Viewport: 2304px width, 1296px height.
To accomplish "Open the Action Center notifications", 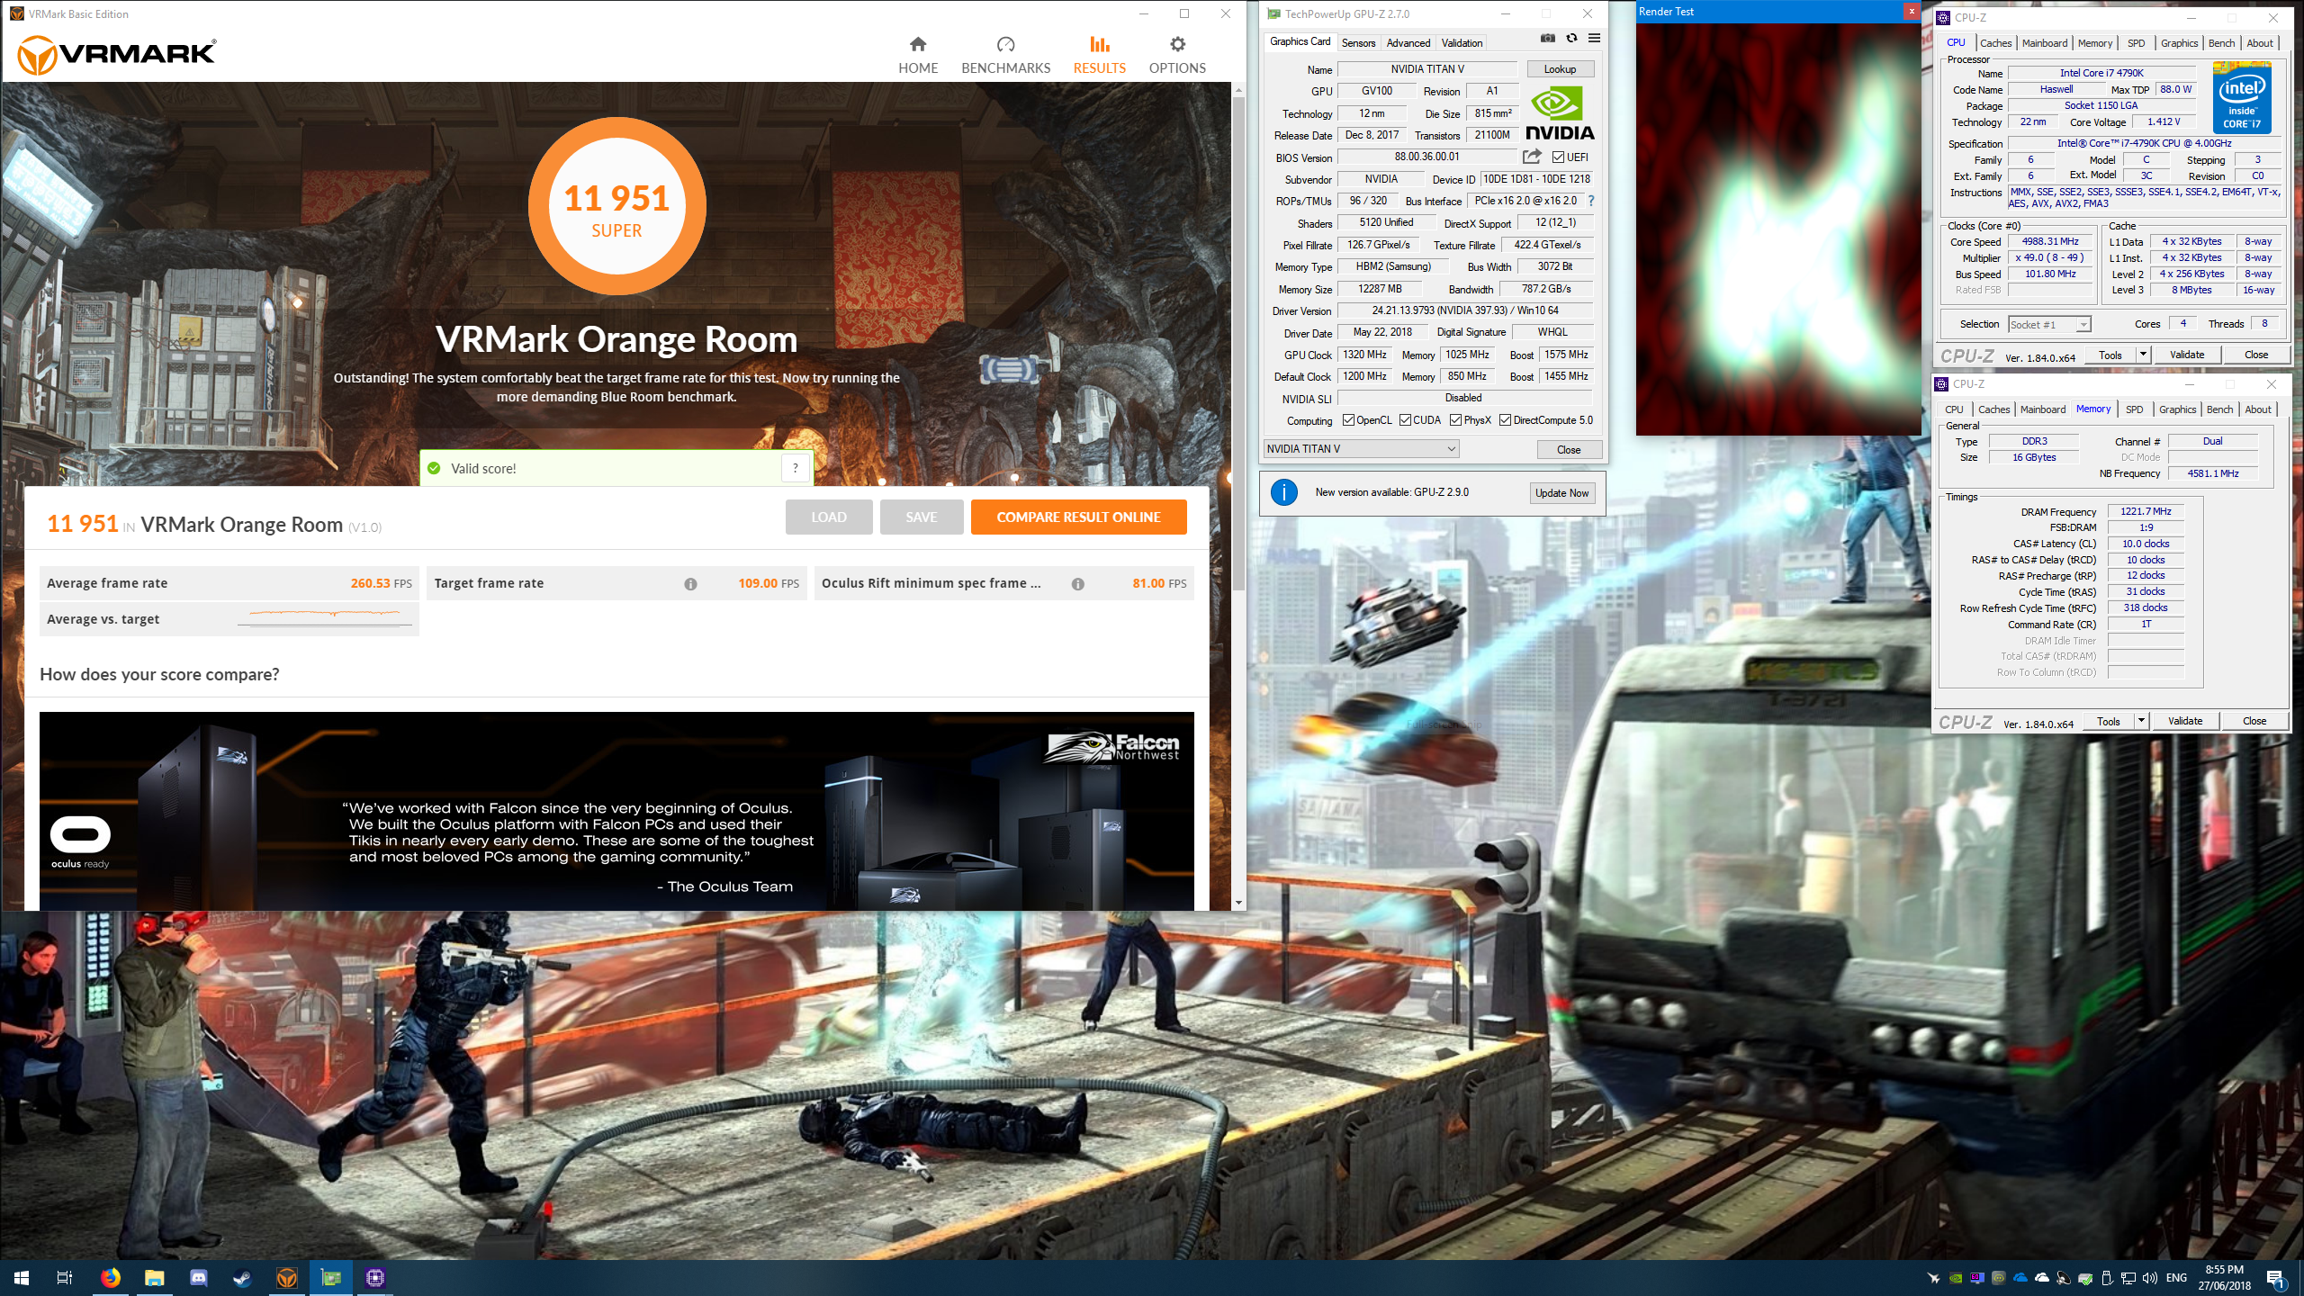I will click(2275, 1278).
